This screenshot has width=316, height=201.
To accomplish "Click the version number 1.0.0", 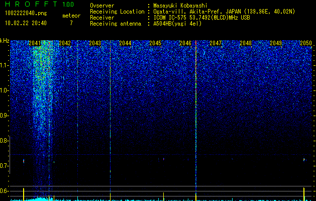I will 68,5.
